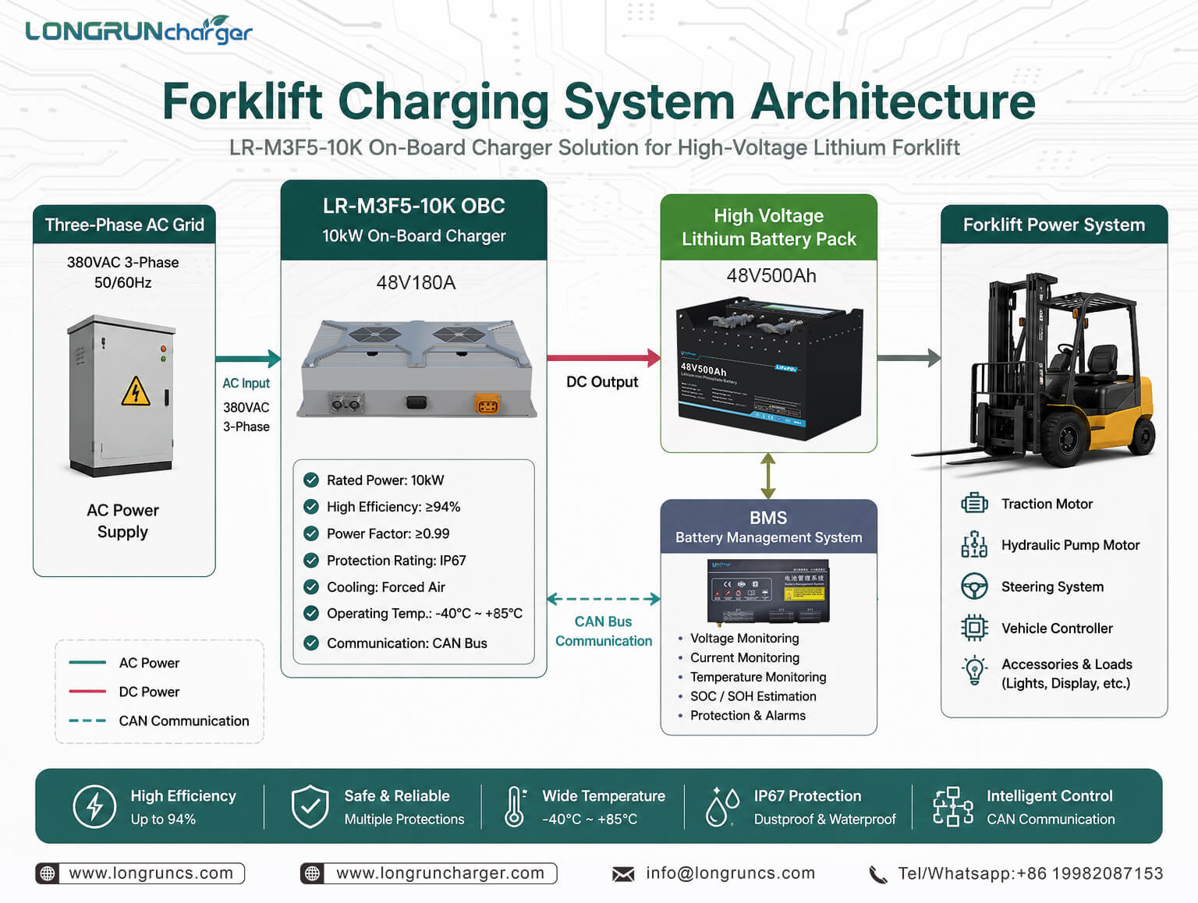This screenshot has width=1198, height=903.
Task: Click the Communication CAN Bus checkmark icon
Action: pyautogui.click(x=311, y=643)
